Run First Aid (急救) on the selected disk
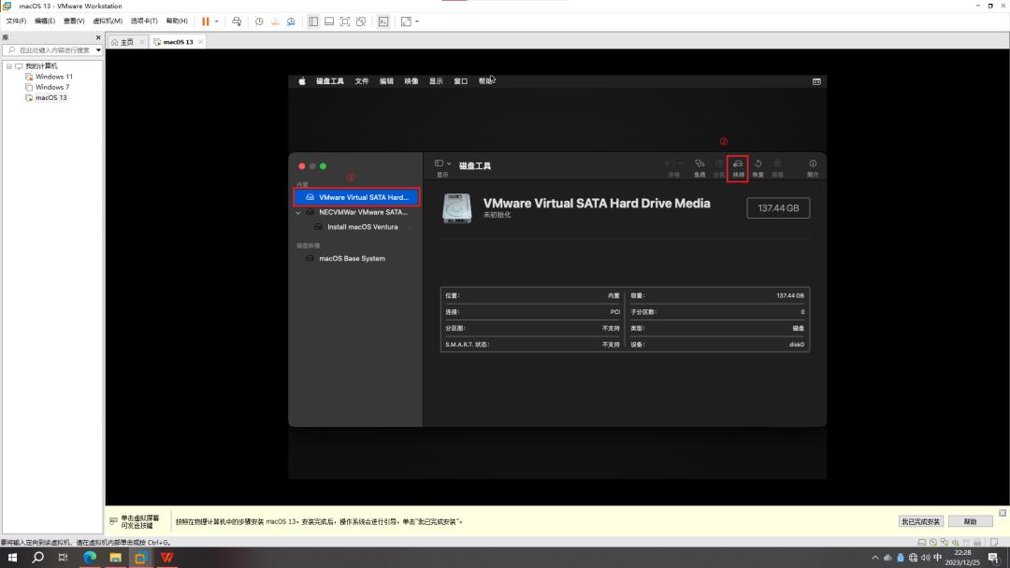 click(699, 163)
